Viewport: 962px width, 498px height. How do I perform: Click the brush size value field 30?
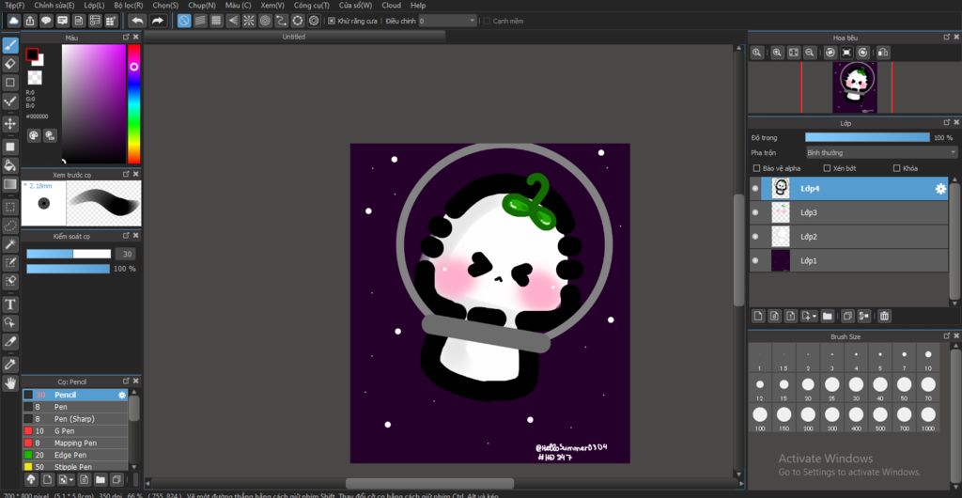126,254
